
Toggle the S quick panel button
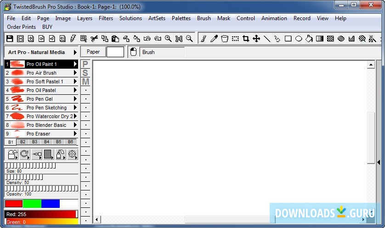[85, 73]
